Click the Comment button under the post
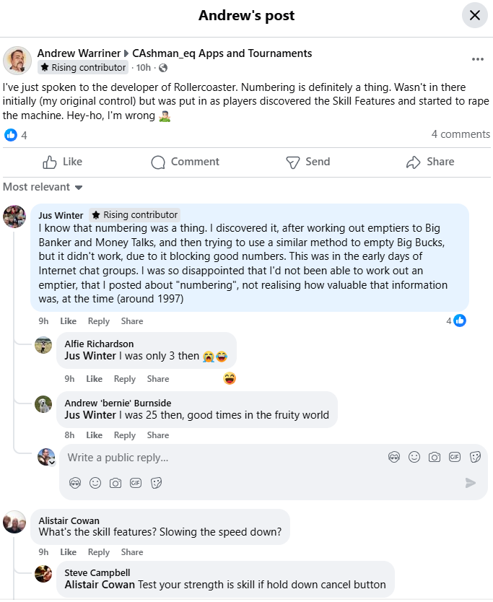 [185, 162]
